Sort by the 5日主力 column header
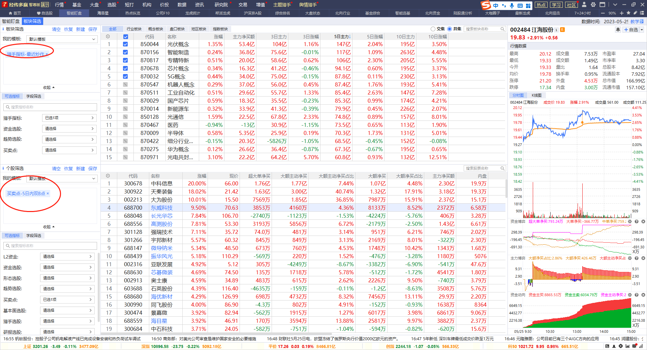 342,36
